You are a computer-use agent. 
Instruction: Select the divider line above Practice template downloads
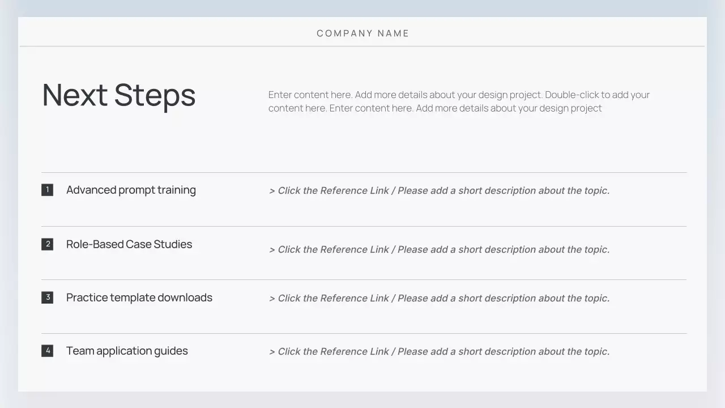(364, 279)
